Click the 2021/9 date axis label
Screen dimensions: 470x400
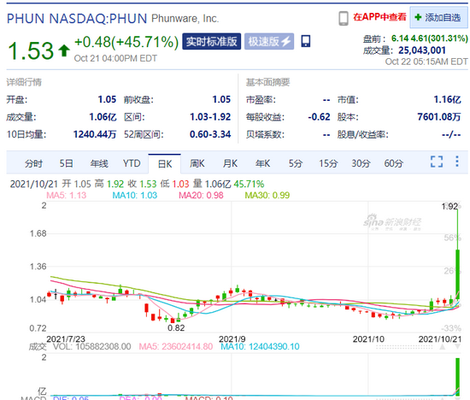232,339
